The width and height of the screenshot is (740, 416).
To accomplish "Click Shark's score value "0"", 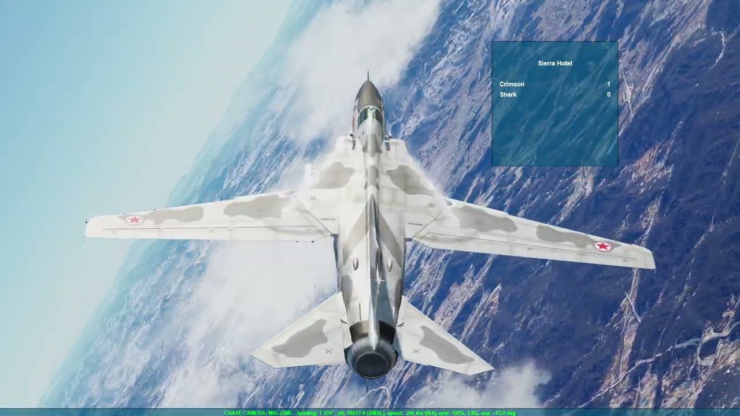I will (x=609, y=94).
